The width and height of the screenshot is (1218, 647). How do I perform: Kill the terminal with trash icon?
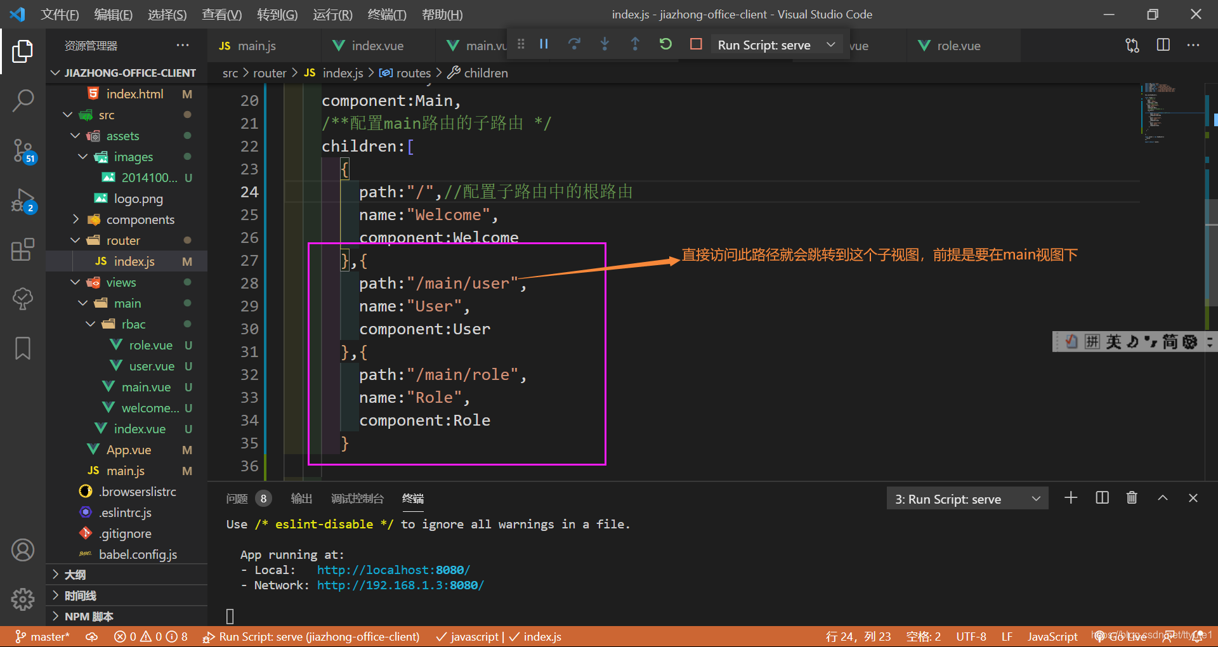1132,498
